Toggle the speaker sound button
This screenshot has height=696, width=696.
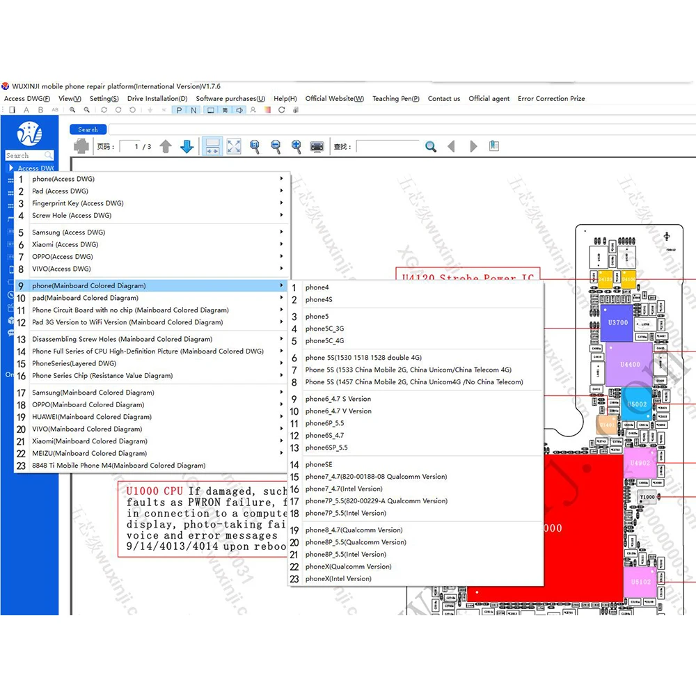coord(239,110)
